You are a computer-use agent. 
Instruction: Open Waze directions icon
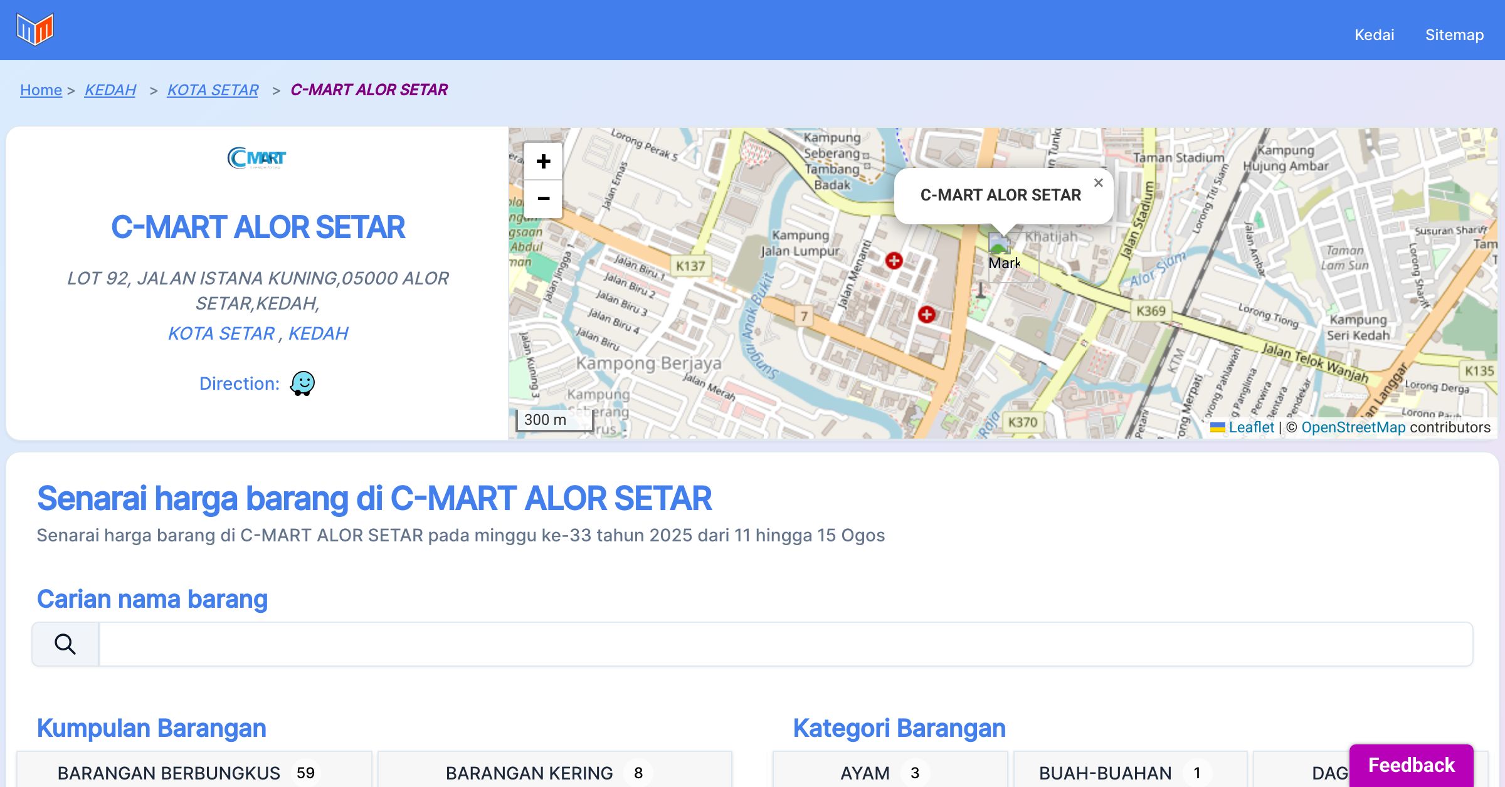(x=302, y=383)
